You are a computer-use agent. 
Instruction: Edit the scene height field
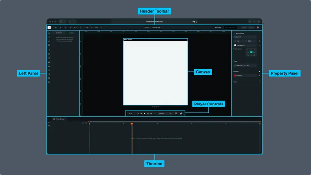[251, 41]
